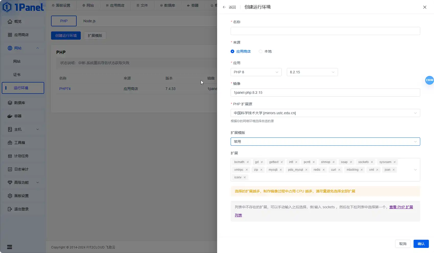Click the 名称 input field
The width and height of the screenshot is (434, 253).
coord(325,31)
